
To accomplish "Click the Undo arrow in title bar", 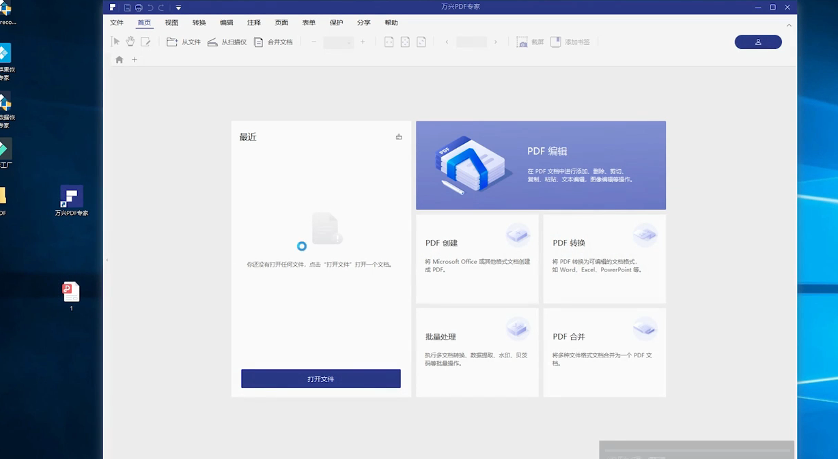I will tap(150, 8).
